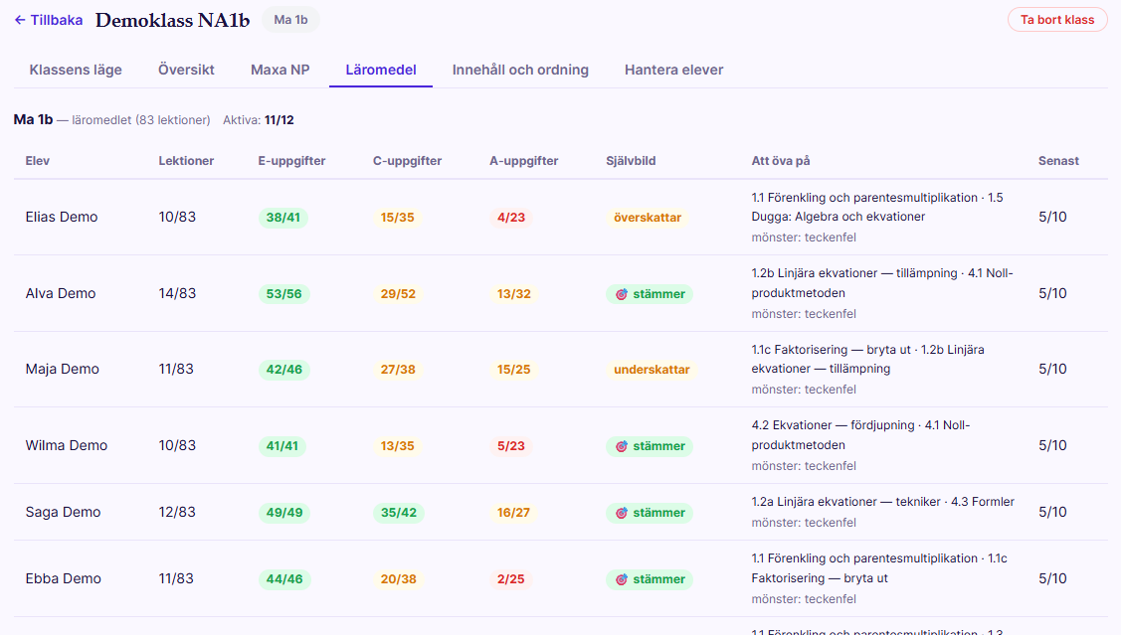
Task: Open the Maxa NP tab
Action: [x=280, y=70]
